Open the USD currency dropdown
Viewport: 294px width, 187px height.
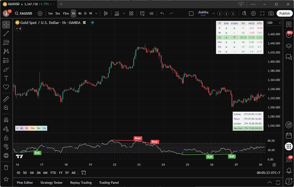273,23
